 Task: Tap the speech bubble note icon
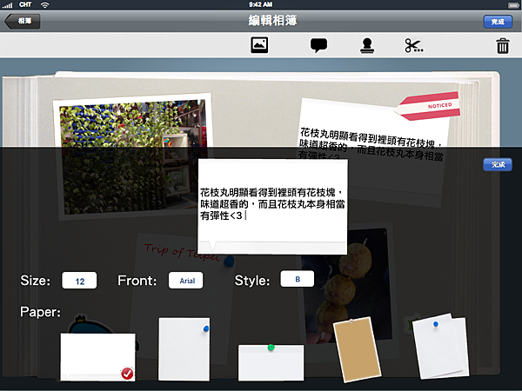tap(318, 45)
